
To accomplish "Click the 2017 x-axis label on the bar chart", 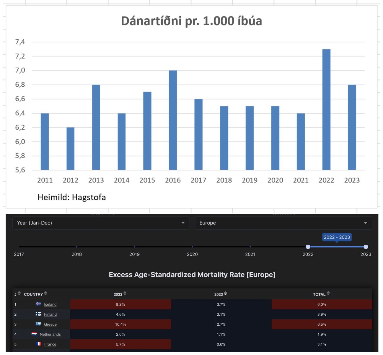I will pyautogui.click(x=198, y=180).
